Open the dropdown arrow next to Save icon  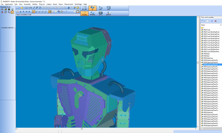tap(28, 8)
